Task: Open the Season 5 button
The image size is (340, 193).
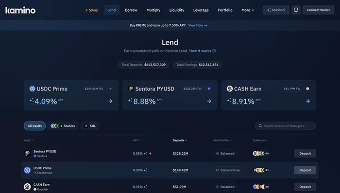Action: tap(276, 10)
